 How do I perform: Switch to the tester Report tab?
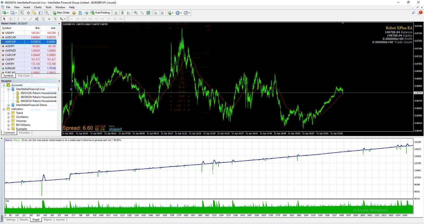coord(48,219)
